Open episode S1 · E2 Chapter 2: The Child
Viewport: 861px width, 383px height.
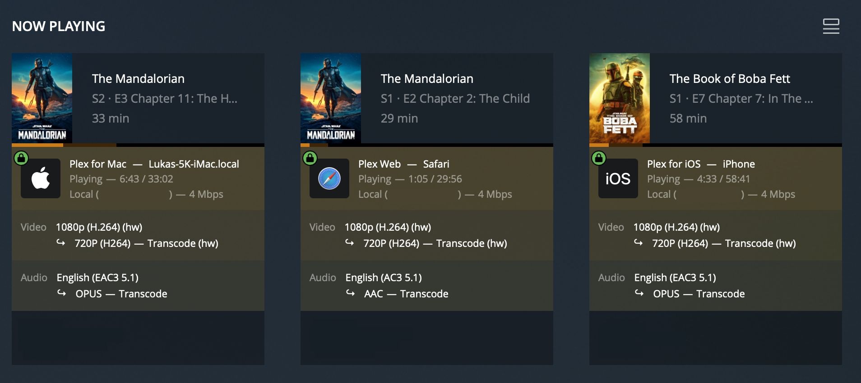455,99
